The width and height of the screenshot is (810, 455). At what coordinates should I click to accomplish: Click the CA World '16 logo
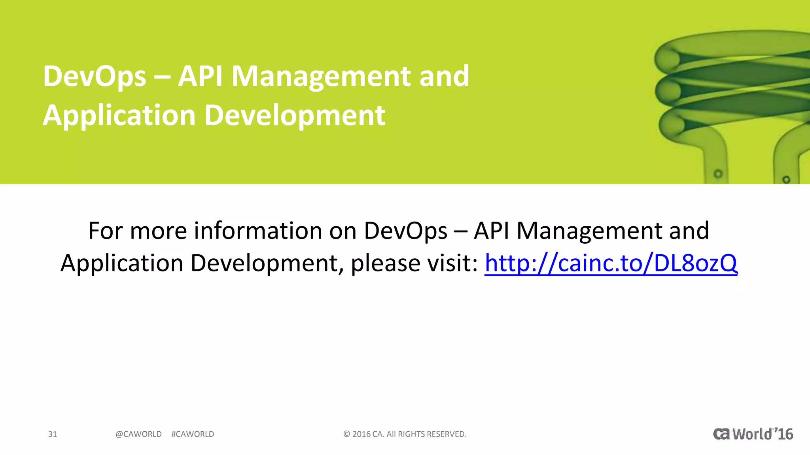pos(753,434)
